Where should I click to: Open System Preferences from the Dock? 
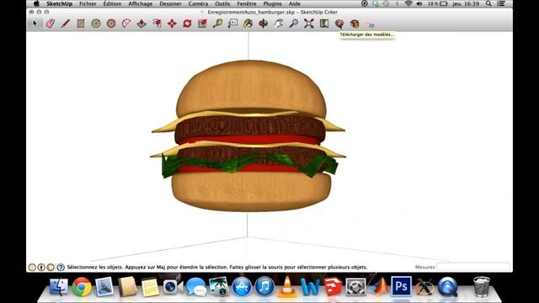point(355,286)
